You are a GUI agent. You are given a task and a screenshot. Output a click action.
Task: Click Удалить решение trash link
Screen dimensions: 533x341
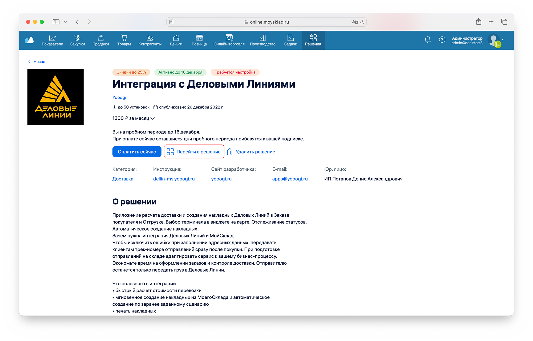pos(251,152)
